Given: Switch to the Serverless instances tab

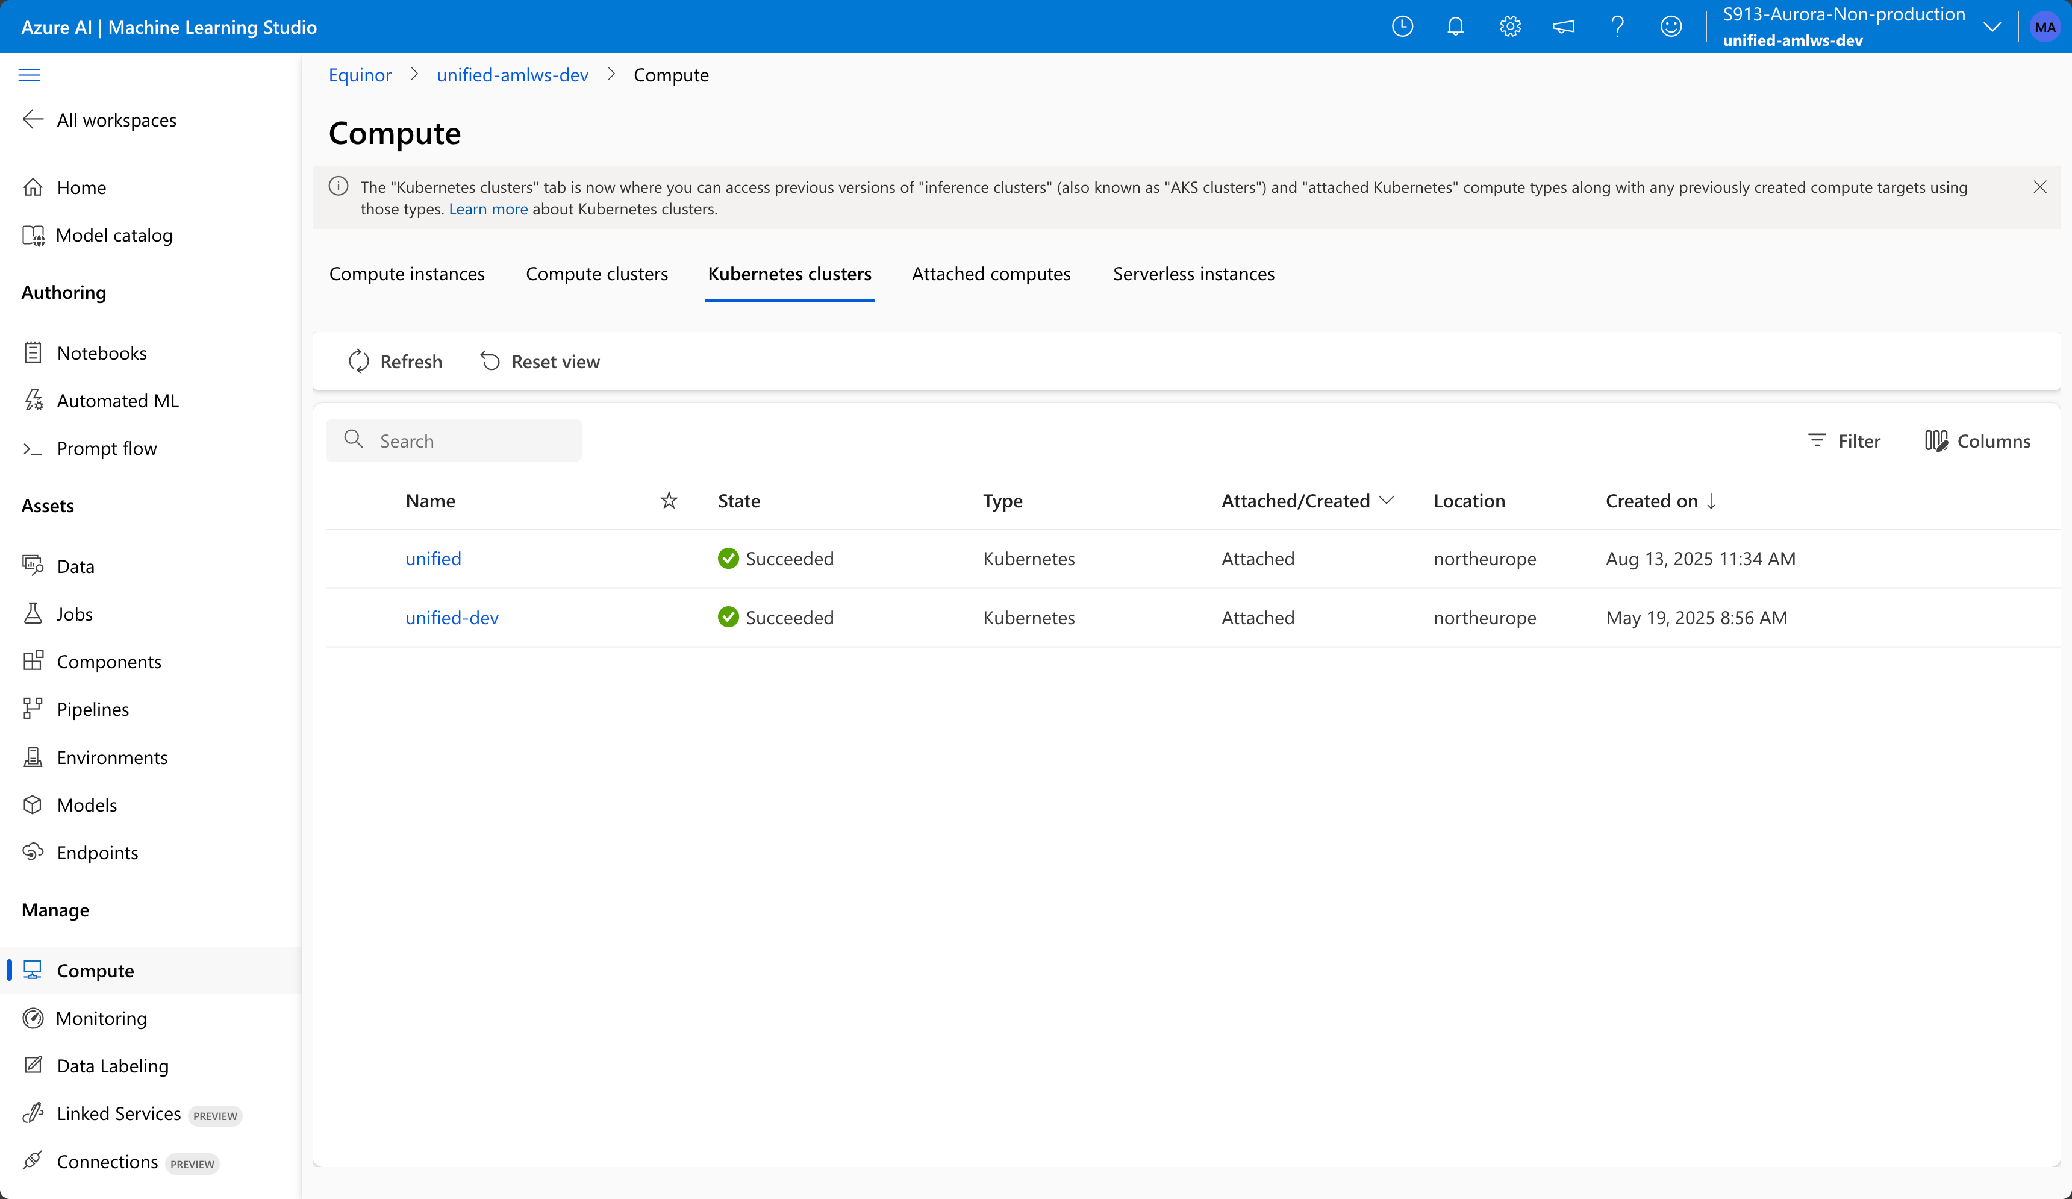Looking at the screenshot, I should click(x=1193, y=274).
